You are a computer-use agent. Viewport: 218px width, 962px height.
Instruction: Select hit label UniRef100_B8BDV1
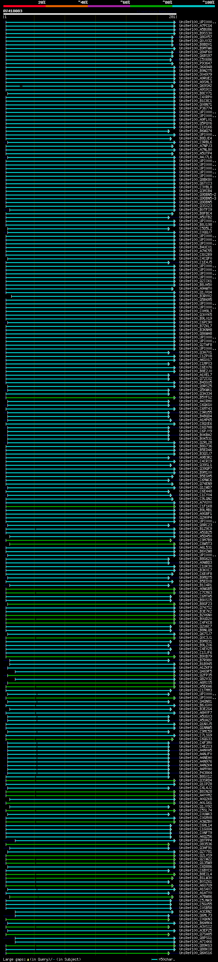[x=196, y=44]
